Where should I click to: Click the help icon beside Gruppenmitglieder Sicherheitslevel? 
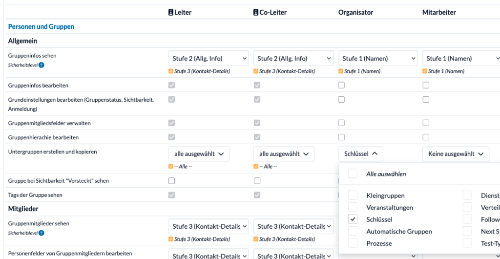[42, 233]
